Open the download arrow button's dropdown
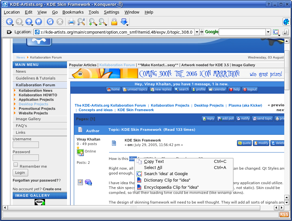 127,25
